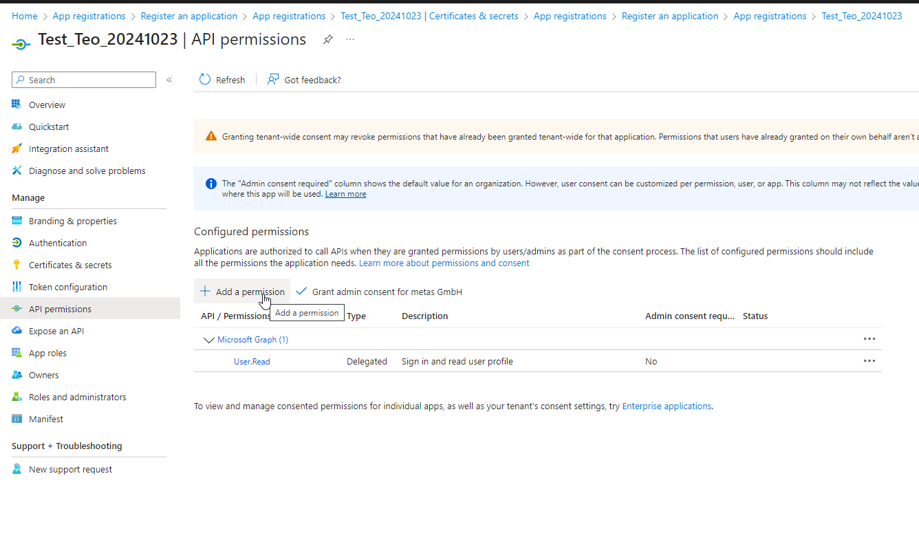Click the Integration assistant rocket icon
919x533 pixels.
point(17,149)
